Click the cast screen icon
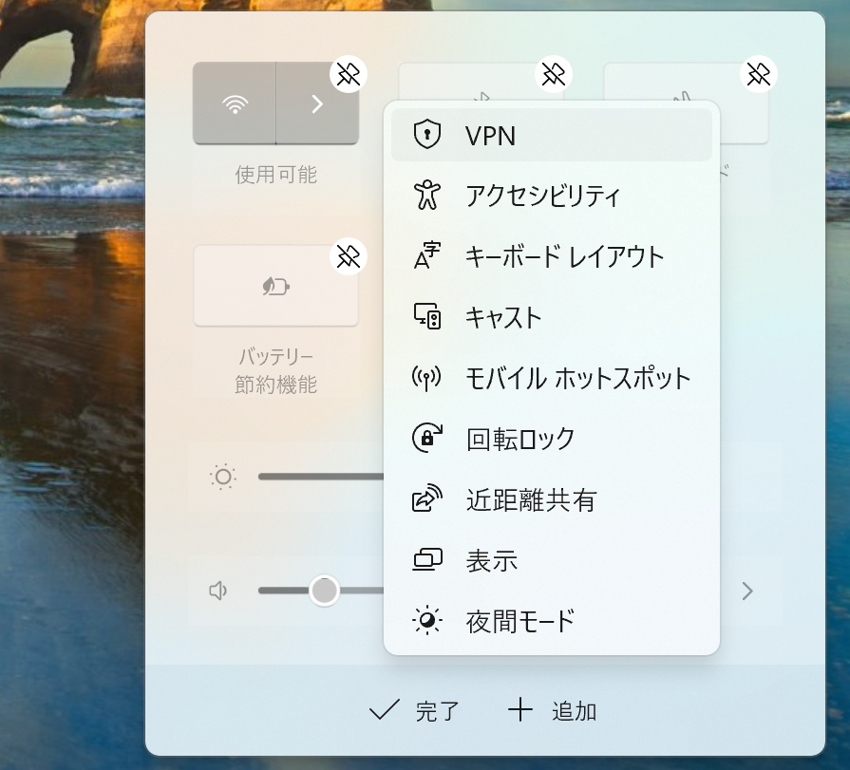This screenshot has width=850, height=770. coord(427,316)
